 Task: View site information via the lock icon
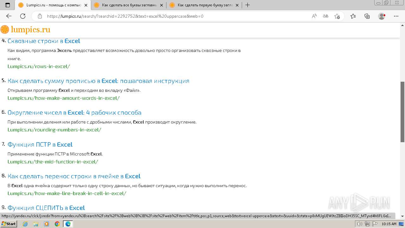click(40, 16)
